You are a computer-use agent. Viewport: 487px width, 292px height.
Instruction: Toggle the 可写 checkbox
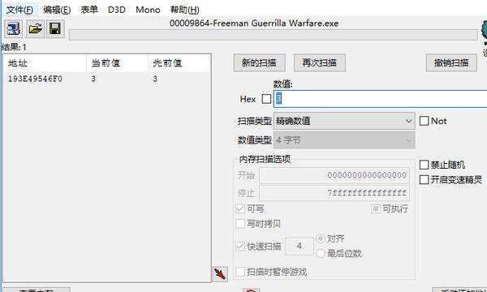(x=240, y=208)
